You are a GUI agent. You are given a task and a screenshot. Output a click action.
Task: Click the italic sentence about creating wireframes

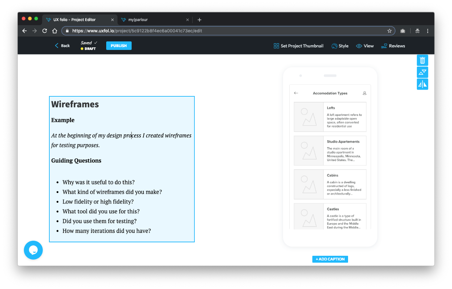tap(121, 140)
